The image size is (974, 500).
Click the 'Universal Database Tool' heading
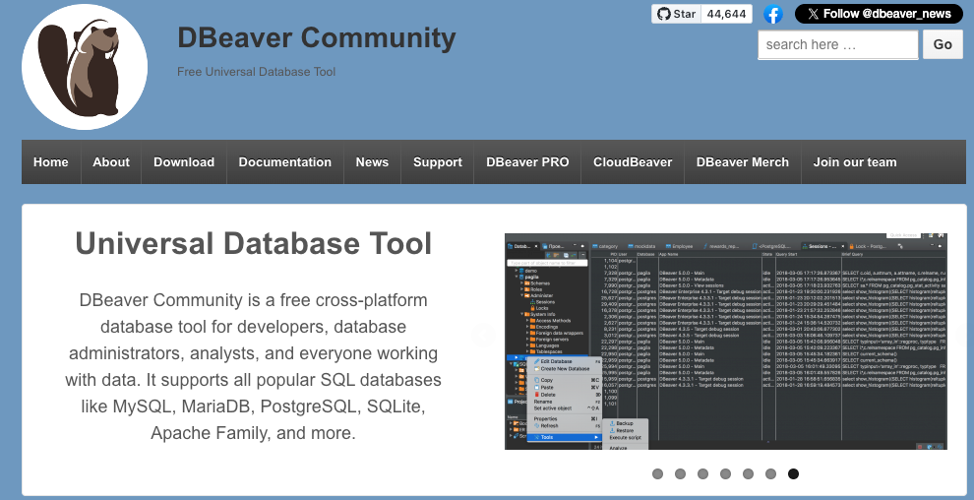coord(254,243)
